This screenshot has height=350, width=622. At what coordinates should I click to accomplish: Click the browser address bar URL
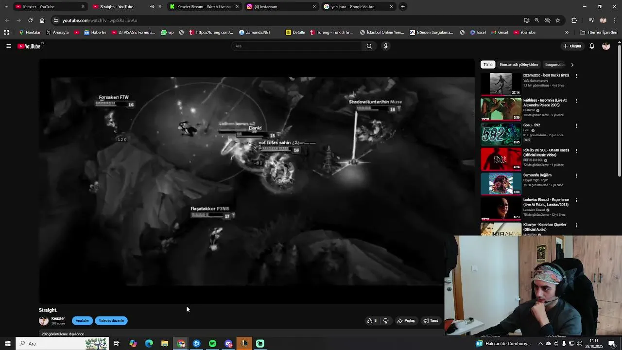click(100, 20)
